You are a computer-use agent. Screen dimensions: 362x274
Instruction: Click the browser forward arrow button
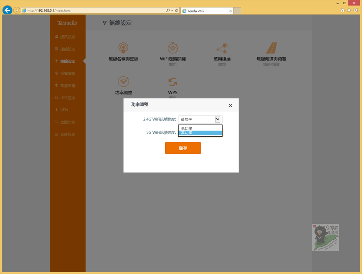(x=17, y=10)
